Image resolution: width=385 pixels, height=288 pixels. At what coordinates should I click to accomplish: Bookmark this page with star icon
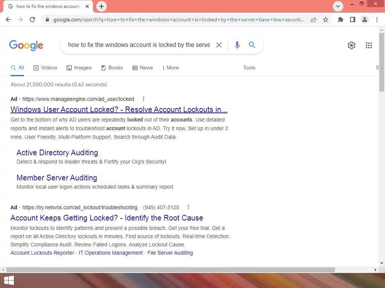326,19
